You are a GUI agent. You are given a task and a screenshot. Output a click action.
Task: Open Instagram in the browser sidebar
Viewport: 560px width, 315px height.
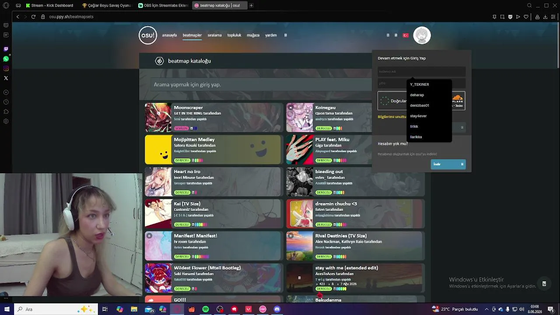6,68
